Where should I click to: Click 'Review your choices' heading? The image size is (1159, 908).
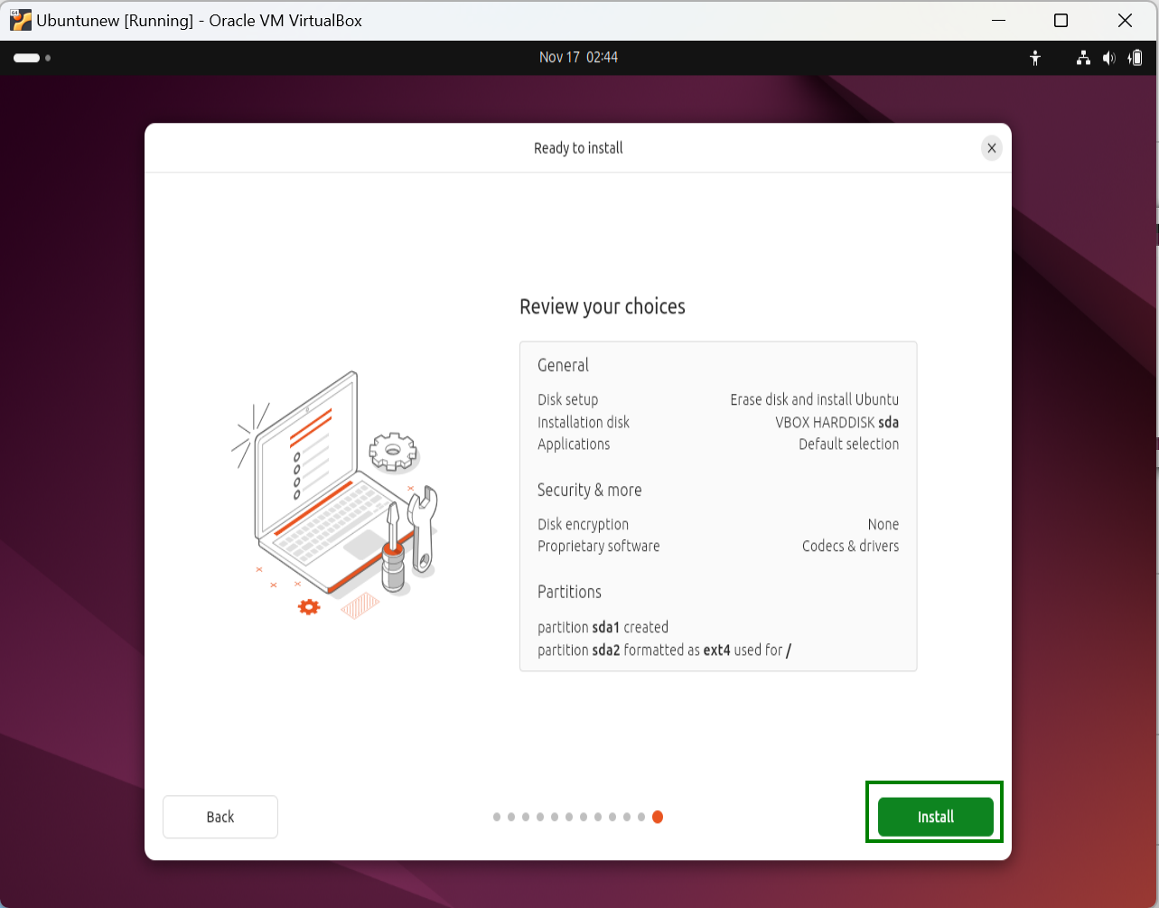tap(602, 306)
